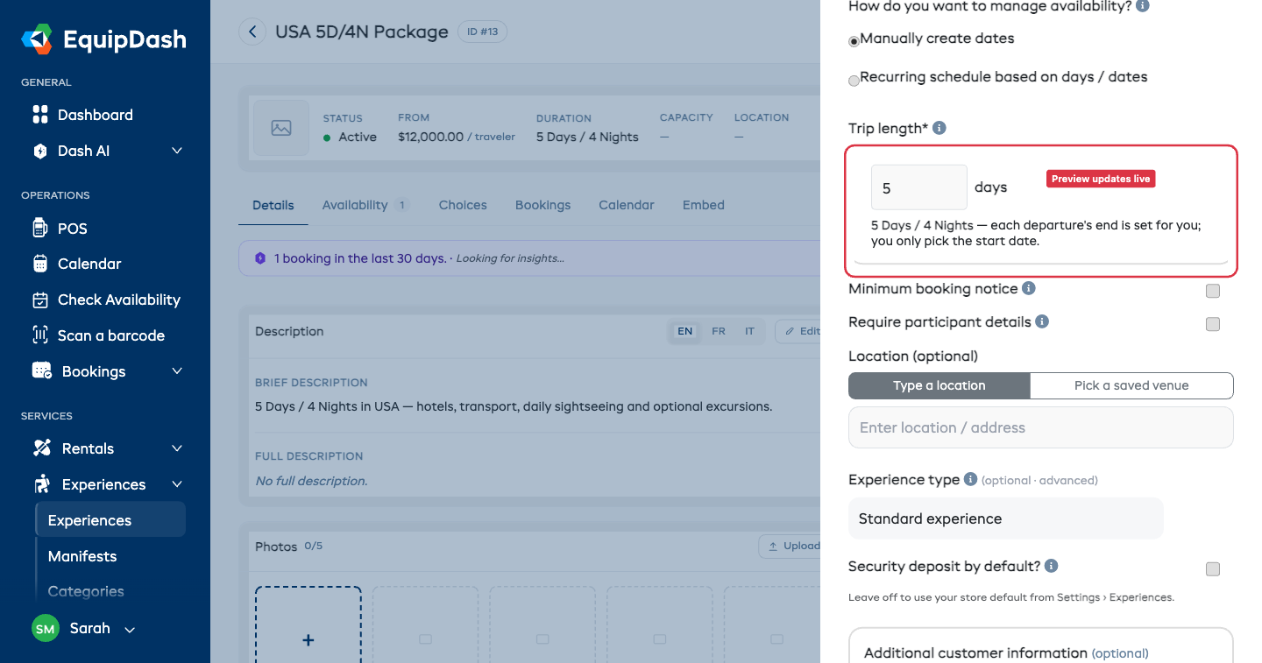
Task: Switch to the Choices tab
Action: 463,205
